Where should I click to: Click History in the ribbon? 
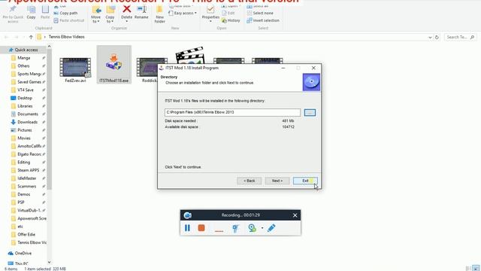pyautogui.click(x=231, y=20)
